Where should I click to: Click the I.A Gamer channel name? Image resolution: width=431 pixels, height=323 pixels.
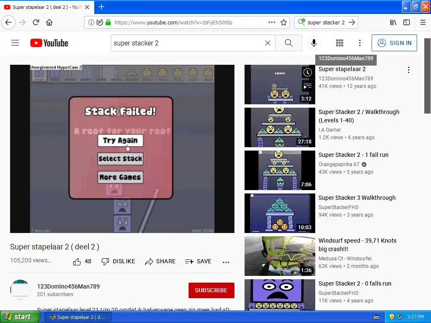(330, 130)
